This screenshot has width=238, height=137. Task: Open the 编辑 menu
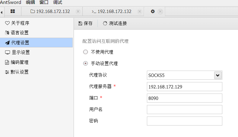pos(30,2)
